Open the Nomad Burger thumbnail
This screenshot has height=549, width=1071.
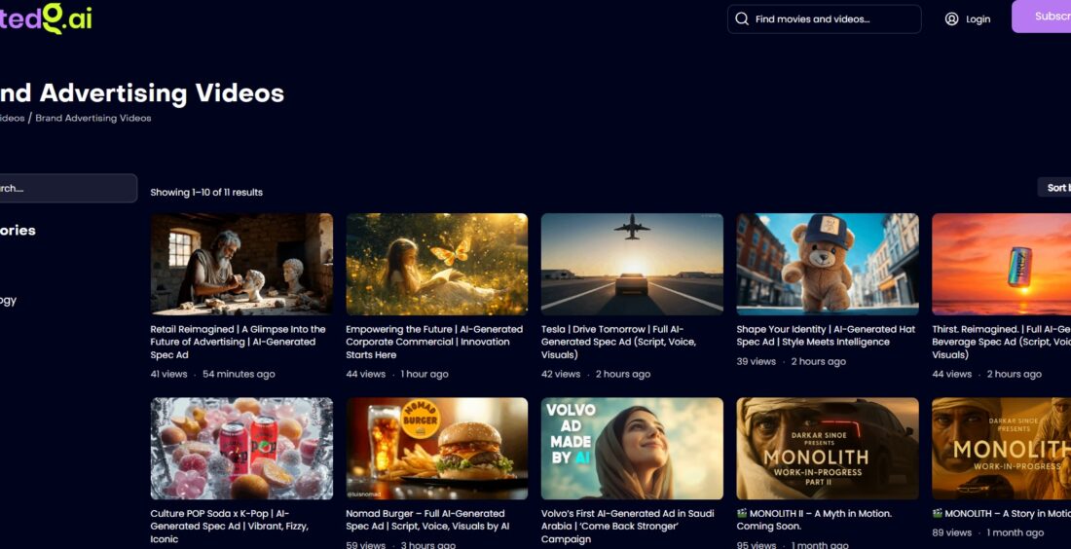pos(437,448)
